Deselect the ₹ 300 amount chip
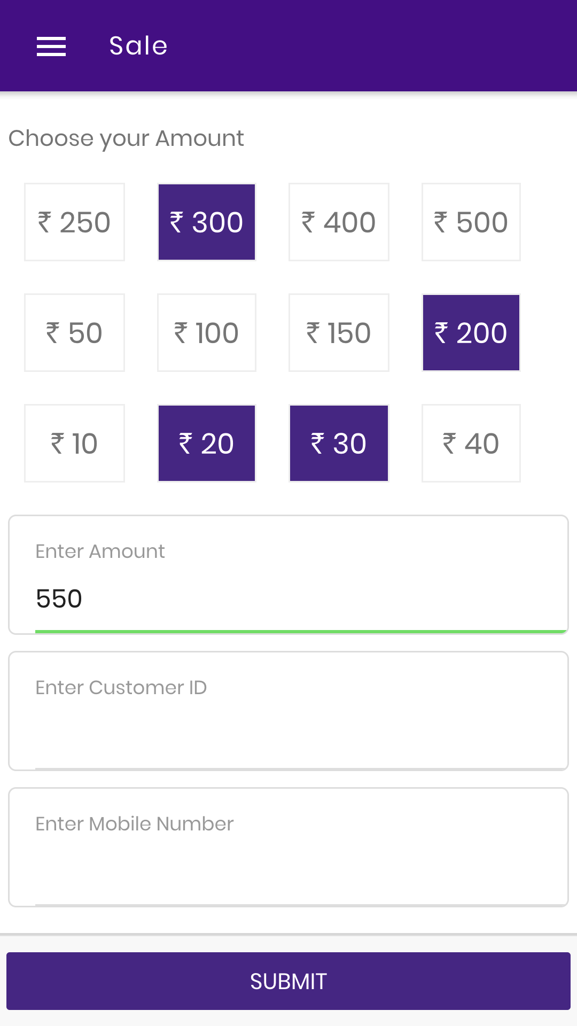 [207, 222]
